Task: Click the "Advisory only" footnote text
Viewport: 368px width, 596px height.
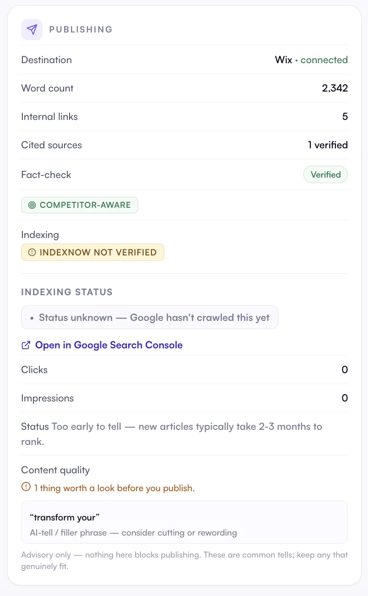Action: (x=184, y=560)
